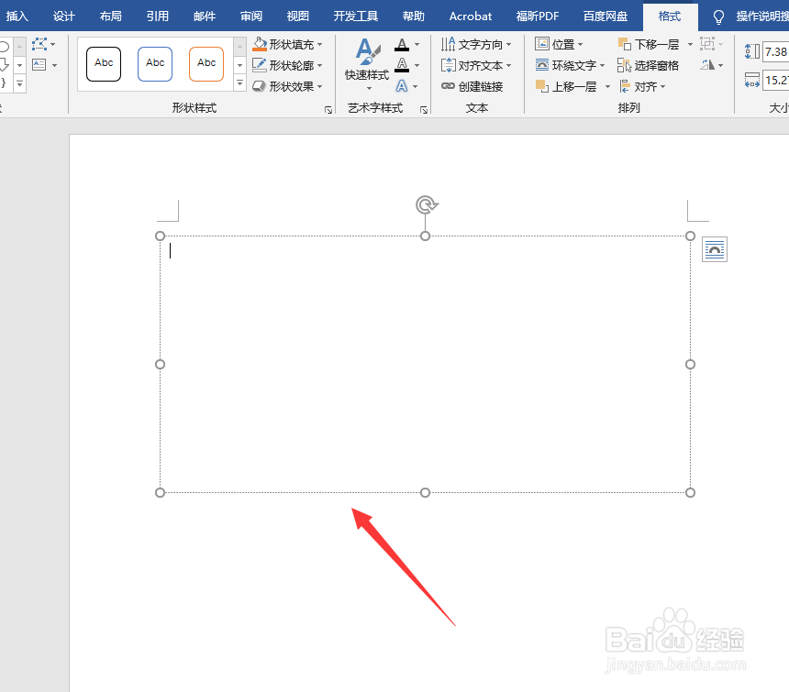Switch to the 视图 View tab

298,16
